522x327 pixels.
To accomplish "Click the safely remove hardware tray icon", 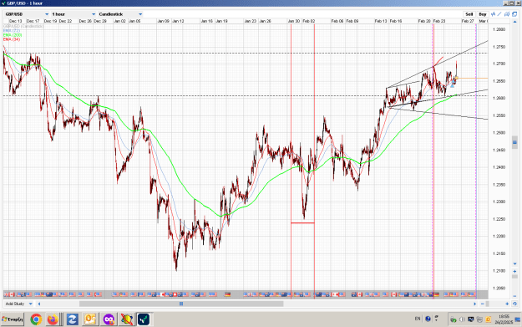I will [x=453, y=319].
